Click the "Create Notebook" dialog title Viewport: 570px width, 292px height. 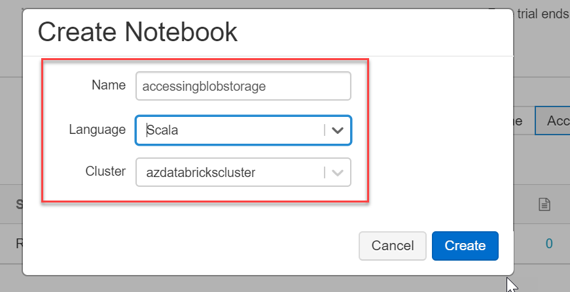(x=137, y=31)
